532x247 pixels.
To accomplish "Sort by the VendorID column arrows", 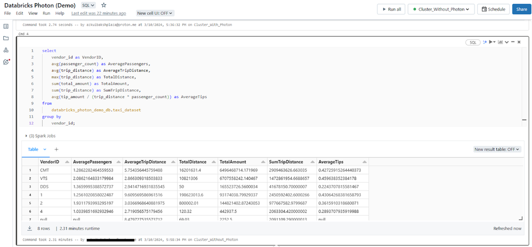I will (67, 162).
